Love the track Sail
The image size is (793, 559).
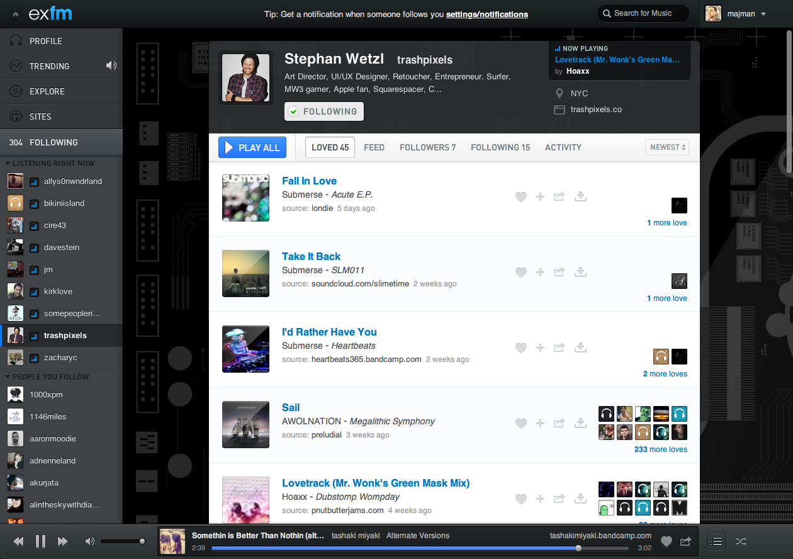coord(520,424)
